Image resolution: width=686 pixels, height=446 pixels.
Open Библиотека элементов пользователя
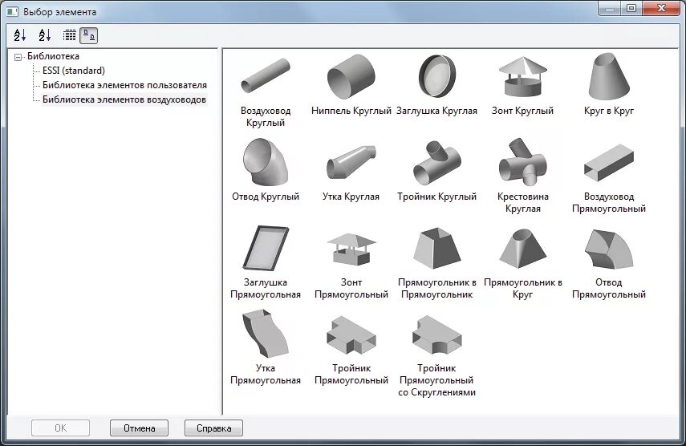tap(124, 85)
